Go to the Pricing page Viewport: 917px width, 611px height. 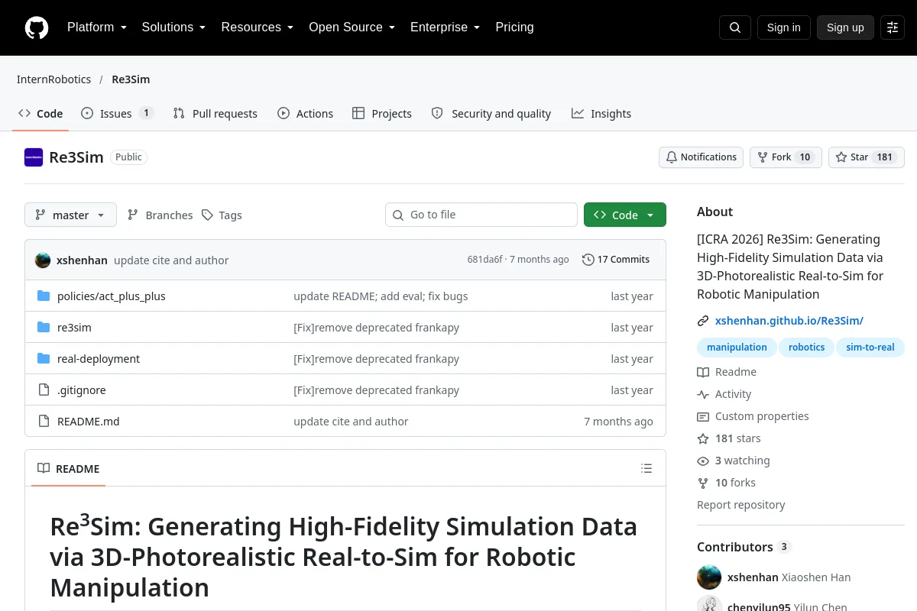(514, 27)
